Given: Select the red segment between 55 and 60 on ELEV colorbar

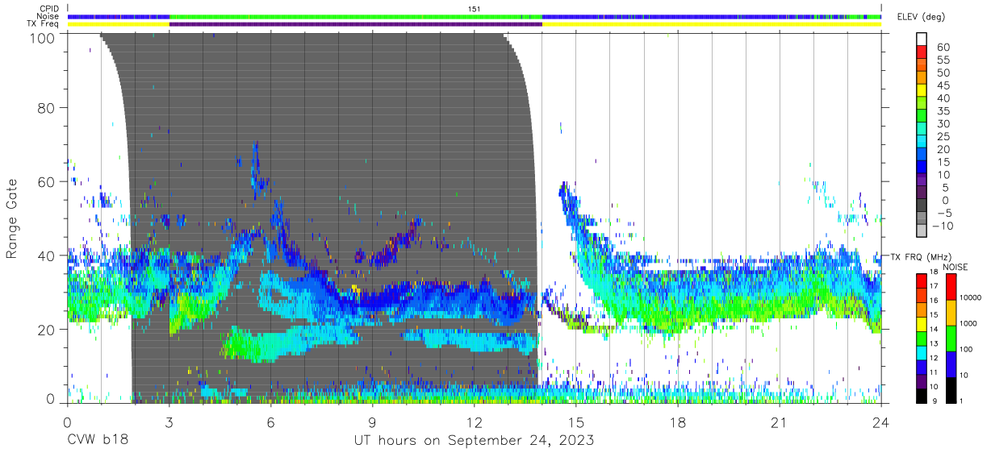Looking at the screenshot, I should 921,53.
